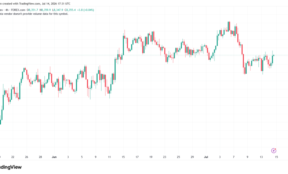Select the open value 8,351.7

click(x=32, y=10)
